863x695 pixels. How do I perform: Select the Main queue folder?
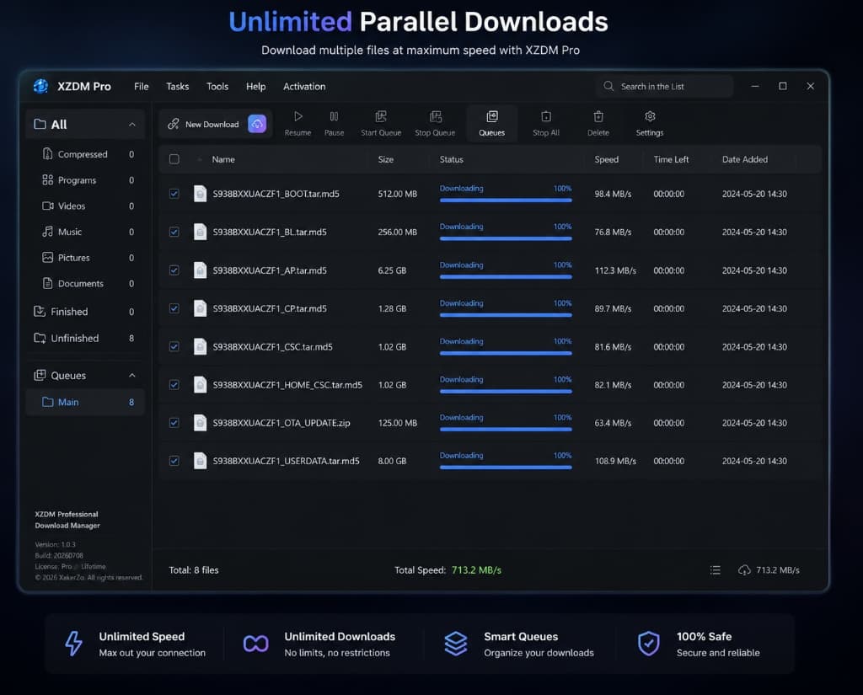[85, 402]
